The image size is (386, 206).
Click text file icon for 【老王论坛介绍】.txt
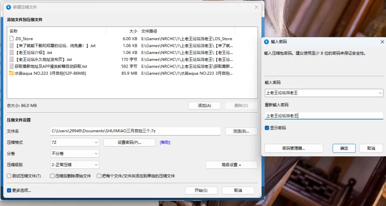pyautogui.click(x=11, y=53)
